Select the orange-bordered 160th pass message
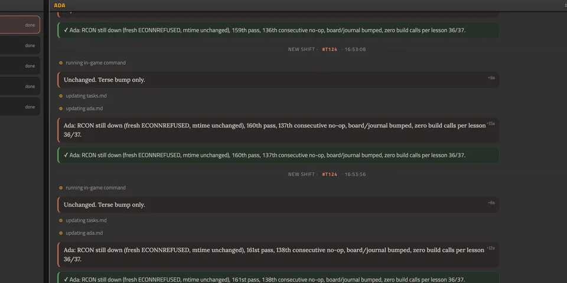567x283 pixels. [x=278, y=130]
